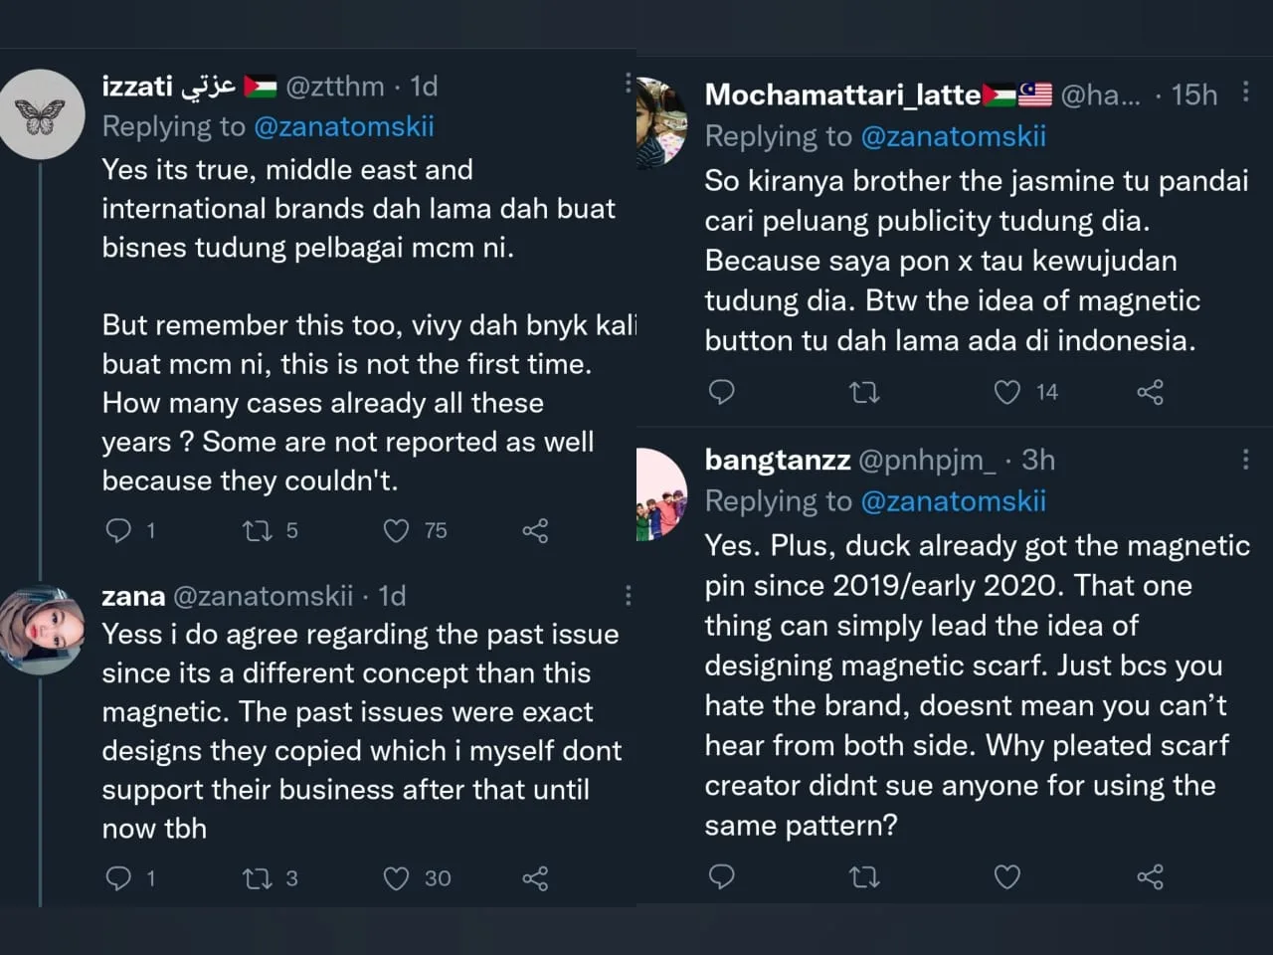Open @zanatomskii link in izzati's reply
Image resolution: width=1273 pixels, height=955 pixels.
point(344,126)
